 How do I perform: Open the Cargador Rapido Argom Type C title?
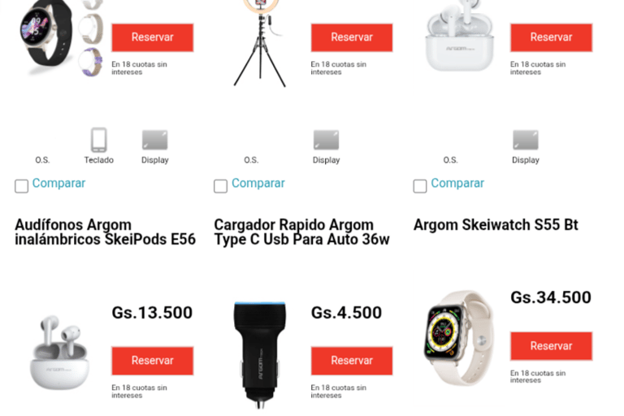[301, 232]
